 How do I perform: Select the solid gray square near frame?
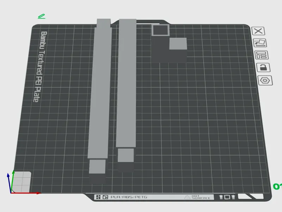[178, 43]
